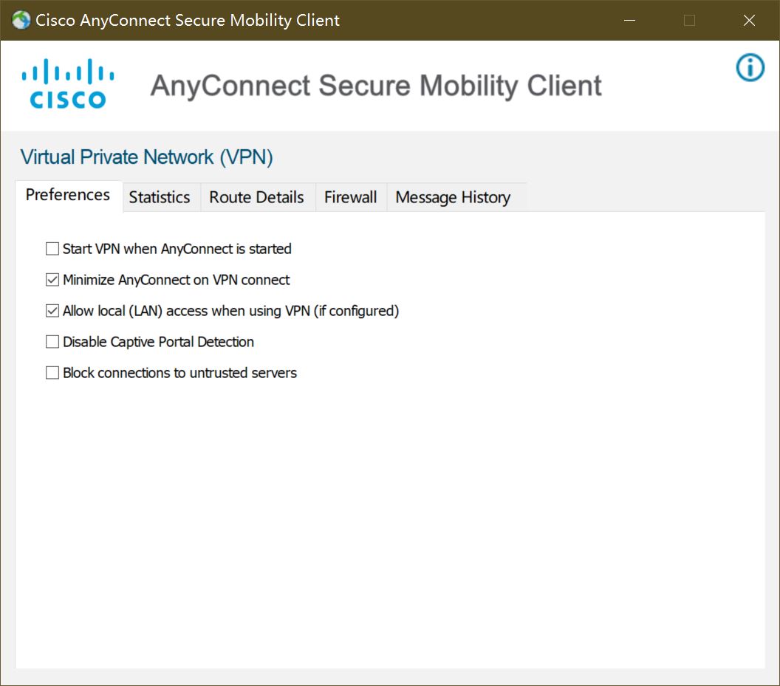Close the AnyConnect client window
This screenshot has width=780, height=686.
pos(749,21)
